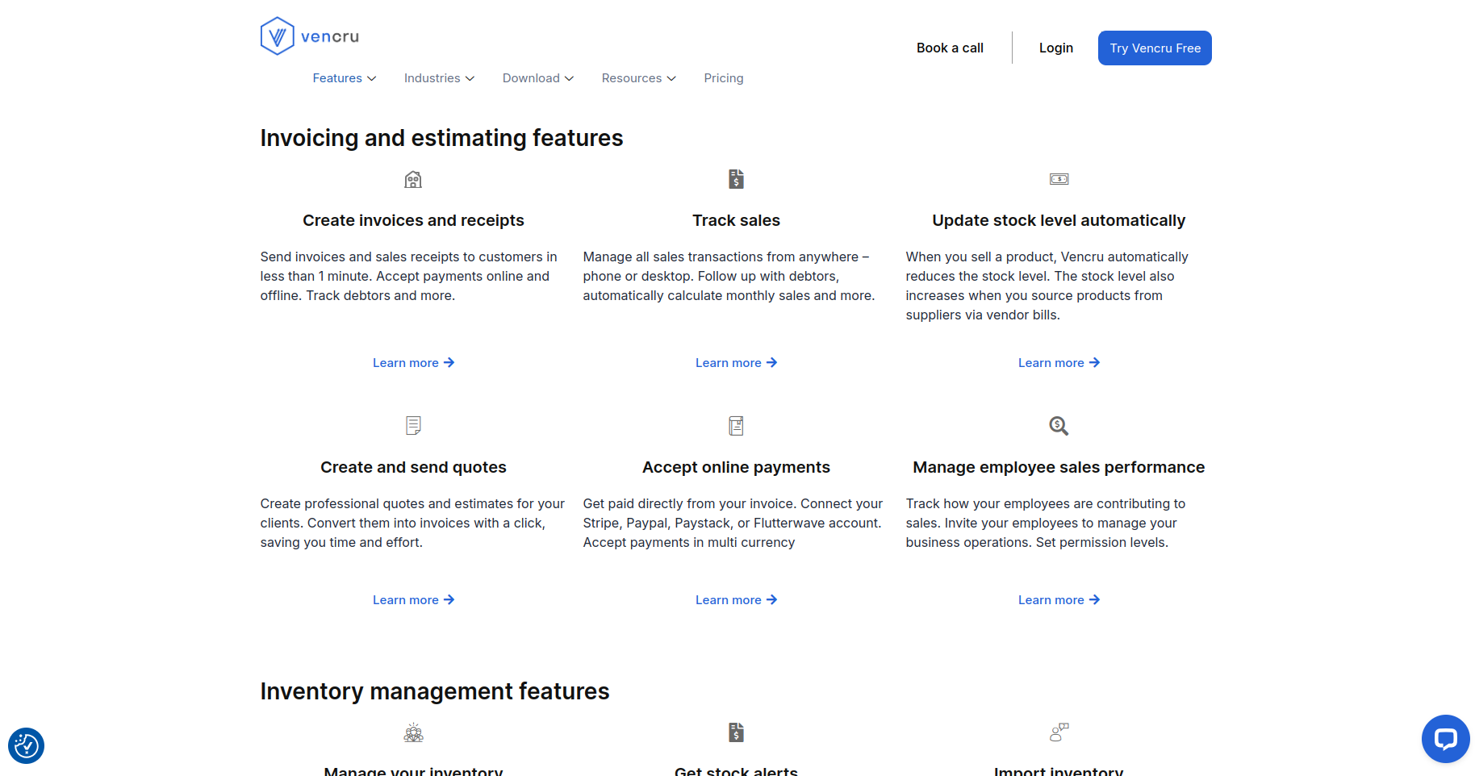Click the icon above Track sales
Image resolution: width=1475 pixels, height=776 pixels.
[x=736, y=179]
